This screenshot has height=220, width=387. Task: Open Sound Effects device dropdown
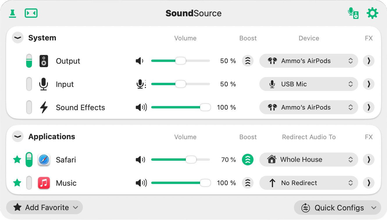tap(308, 107)
